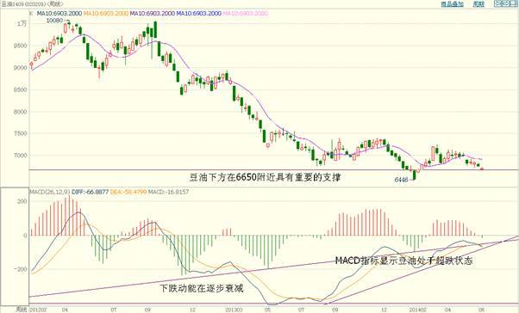The height and width of the screenshot is (313, 519).
Task: Click the 1万 price axis label
Action: pos(22,24)
